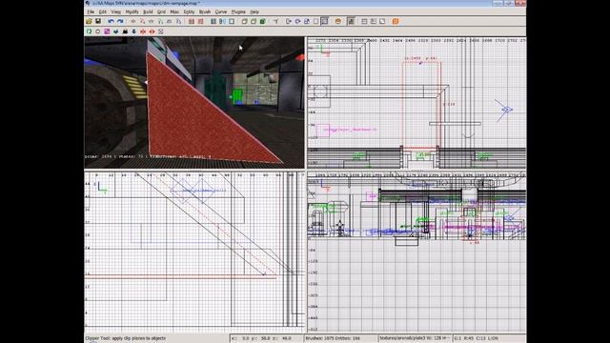The width and height of the screenshot is (610, 343).
Task: Open the console window icon
Action: tap(373, 21)
